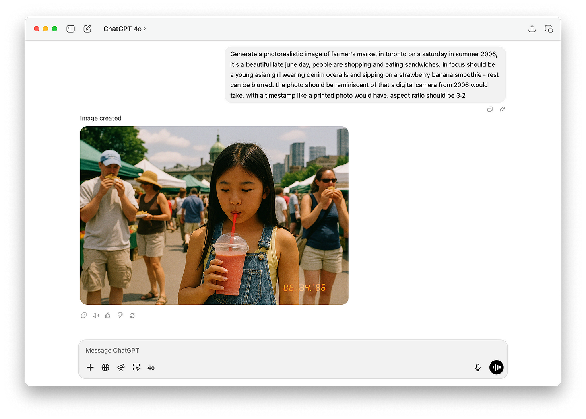
Task: Open deep research with the telescope icon
Action: pyautogui.click(x=121, y=367)
